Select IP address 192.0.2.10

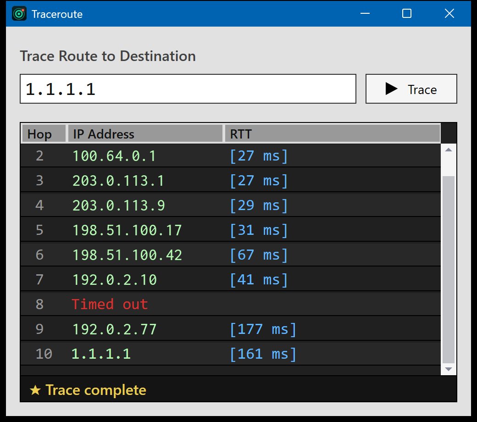(114, 280)
